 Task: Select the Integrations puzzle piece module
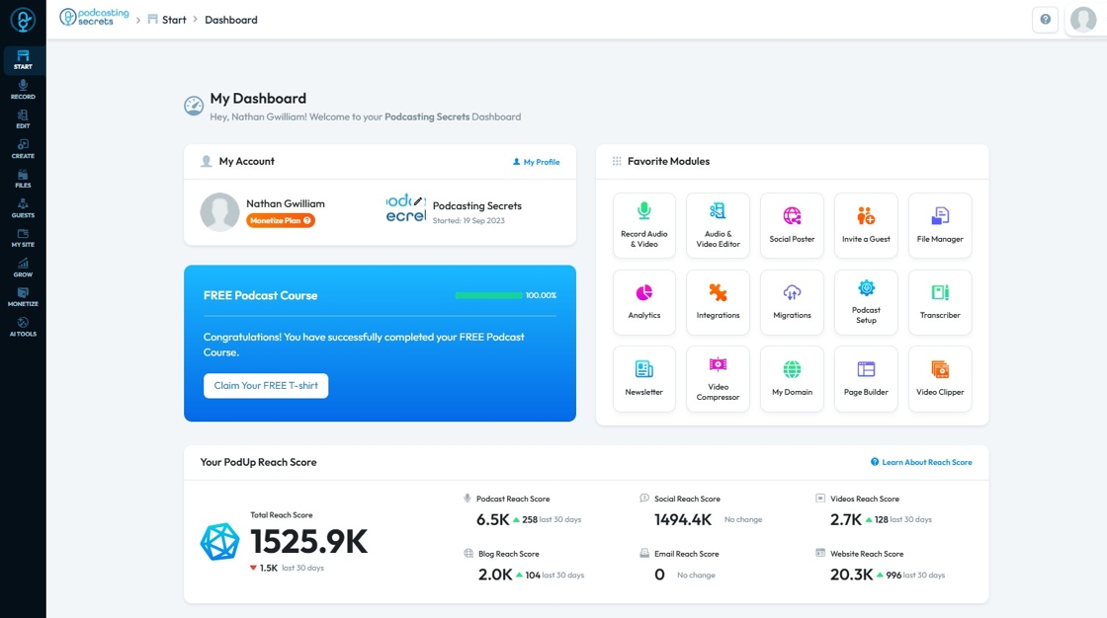click(x=718, y=302)
